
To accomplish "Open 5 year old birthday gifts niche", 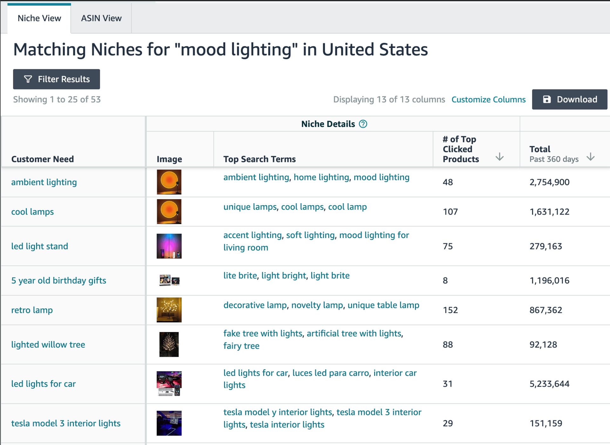I will (x=58, y=281).
